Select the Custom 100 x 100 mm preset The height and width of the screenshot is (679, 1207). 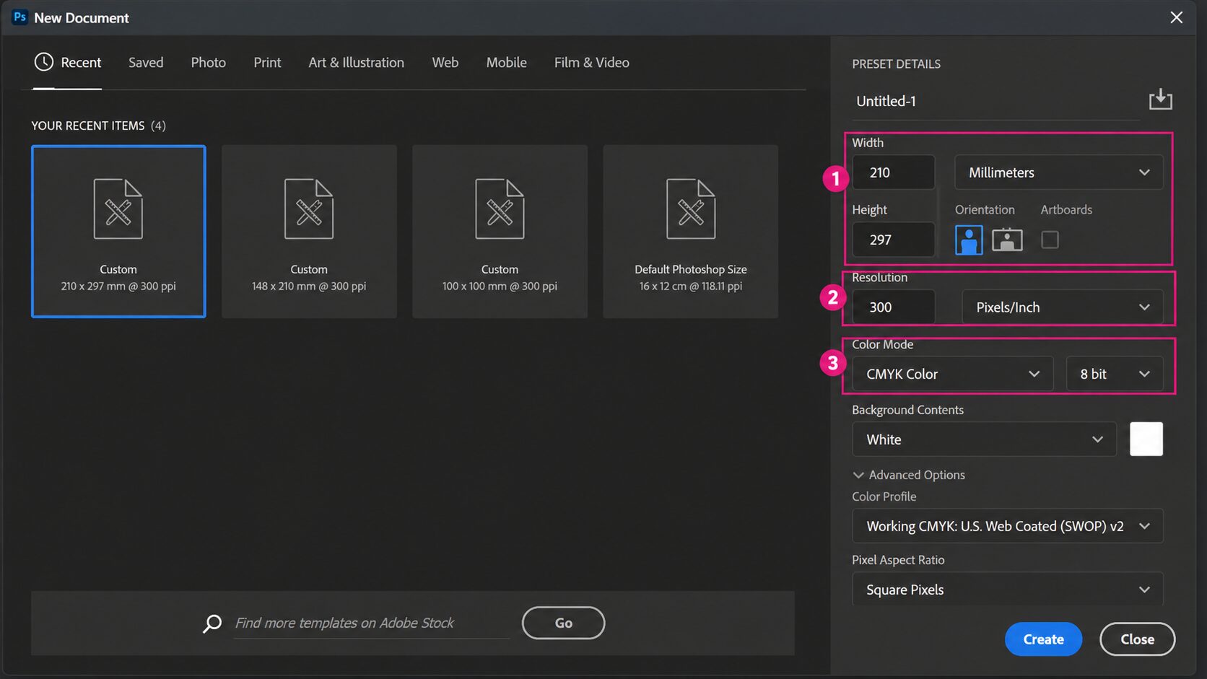click(x=500, y=232)
